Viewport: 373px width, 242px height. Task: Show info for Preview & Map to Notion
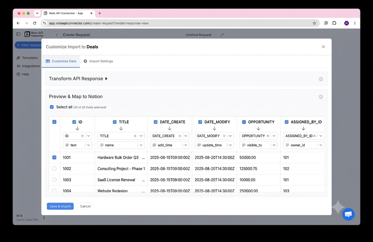[321, 97]
